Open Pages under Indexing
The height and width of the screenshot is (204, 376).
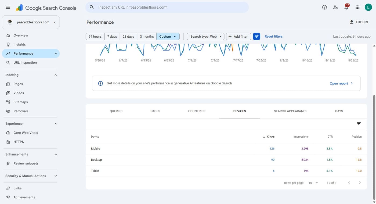(x=31, y=84)
